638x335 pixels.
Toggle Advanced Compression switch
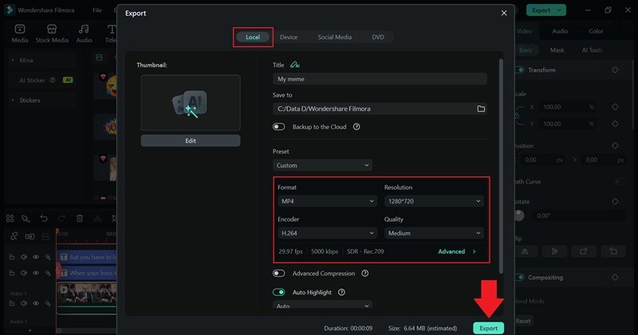coord(278,273)
